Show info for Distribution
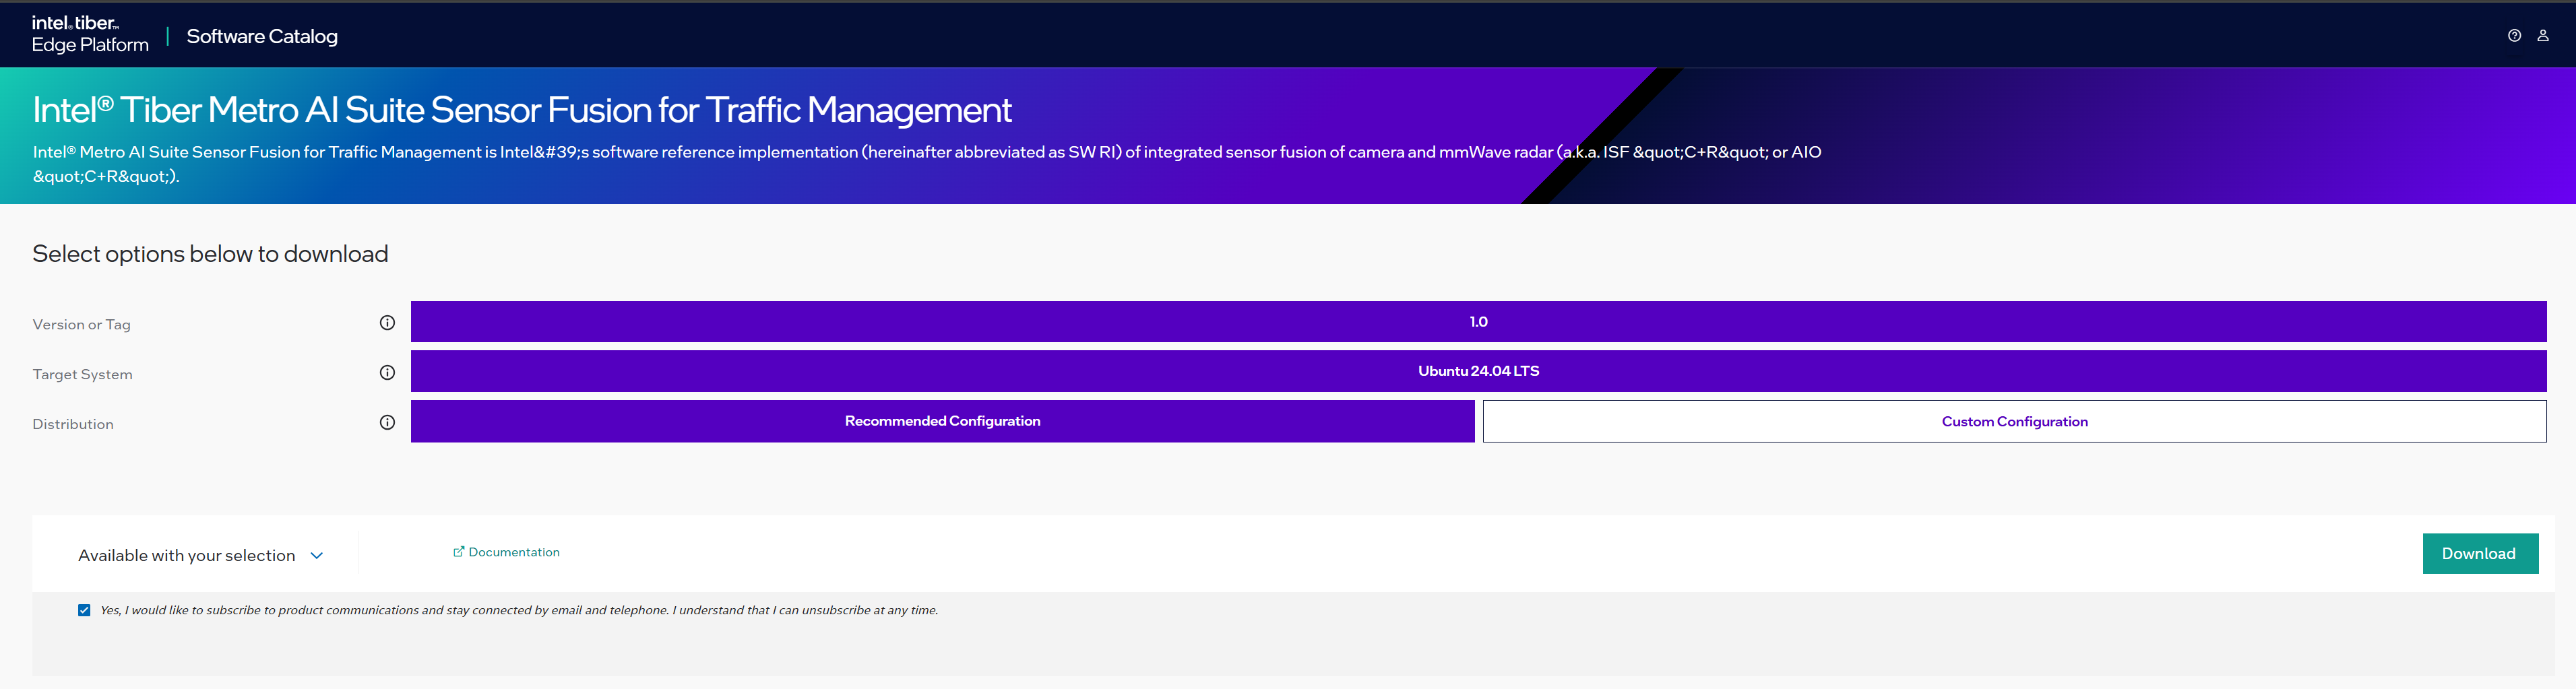Screen dimensions: 2576x689 387,422
